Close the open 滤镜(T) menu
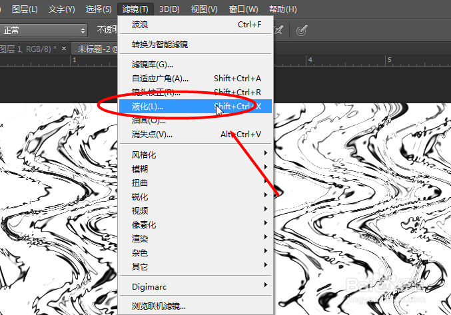The height and width of the screenshot is (315, 451). point(135,9)
